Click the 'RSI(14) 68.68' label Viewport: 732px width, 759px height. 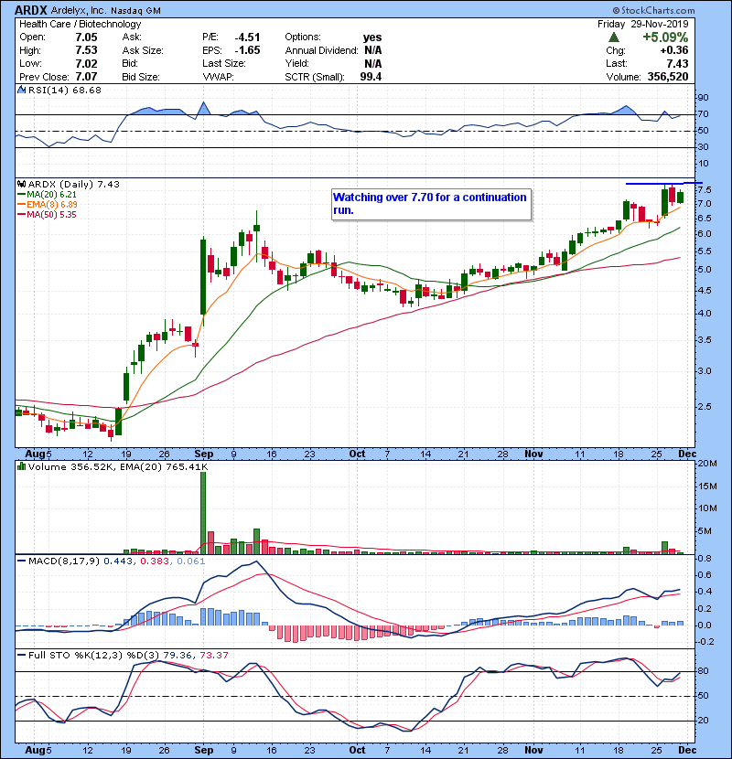[65, 90]
